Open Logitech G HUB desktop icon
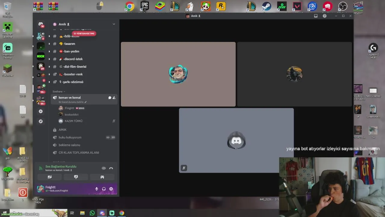The image size is (385, 217). (x=373, y=51)
